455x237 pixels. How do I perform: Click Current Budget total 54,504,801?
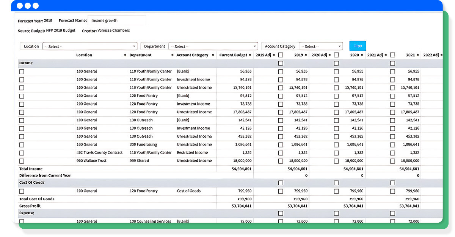[x=242, y=169]
